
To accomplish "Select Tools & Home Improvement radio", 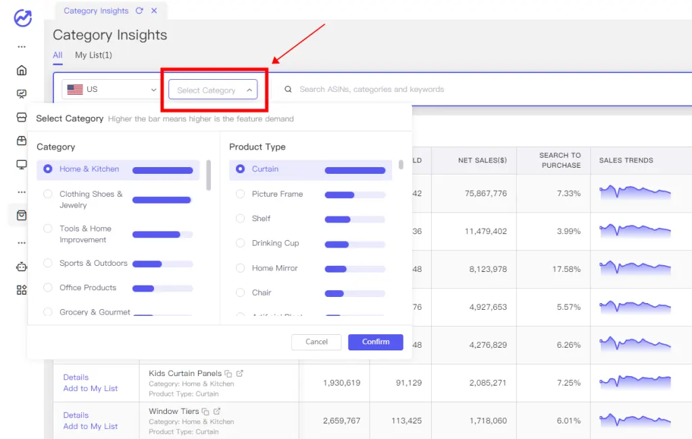I will coord(48,229).
